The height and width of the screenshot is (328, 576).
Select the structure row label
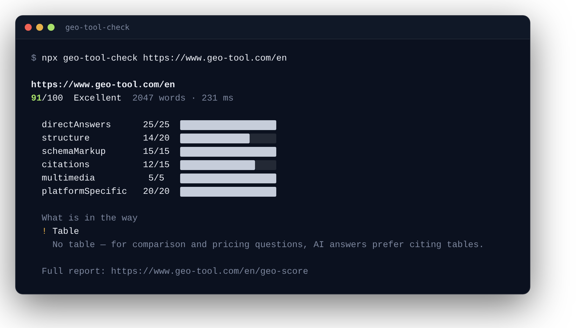(x=66, y=138)
